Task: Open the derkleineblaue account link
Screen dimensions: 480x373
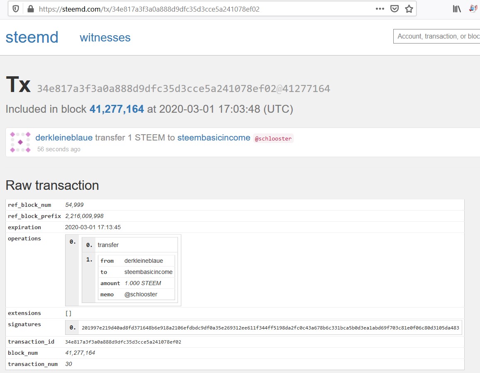Action: tap(64, 138)
